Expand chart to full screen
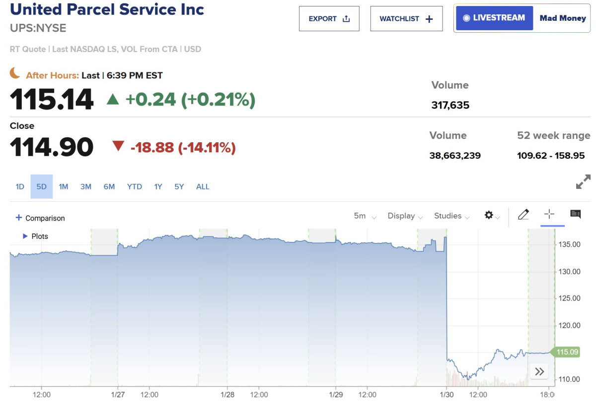The height and width of the screenshot is (409, 596). pyautogui.click(x=583, y=182)
